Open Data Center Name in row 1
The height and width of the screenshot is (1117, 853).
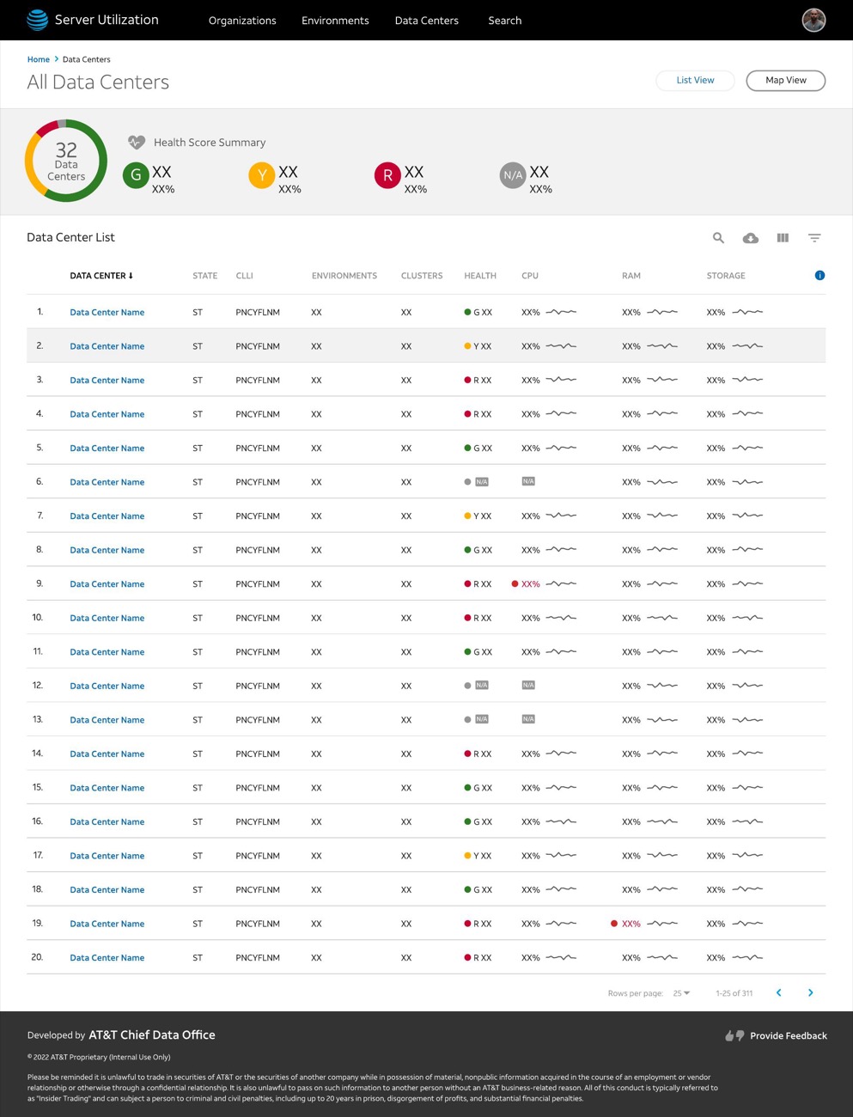107,312
